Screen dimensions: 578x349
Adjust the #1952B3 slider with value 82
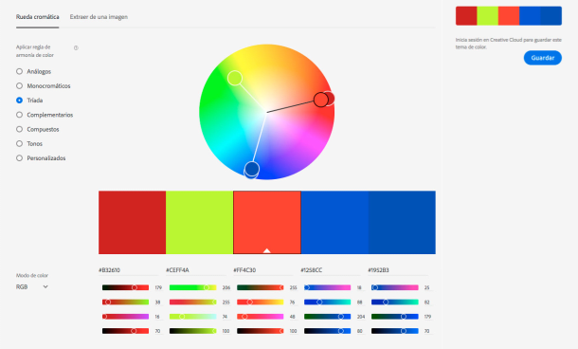(x=395, y=303)
